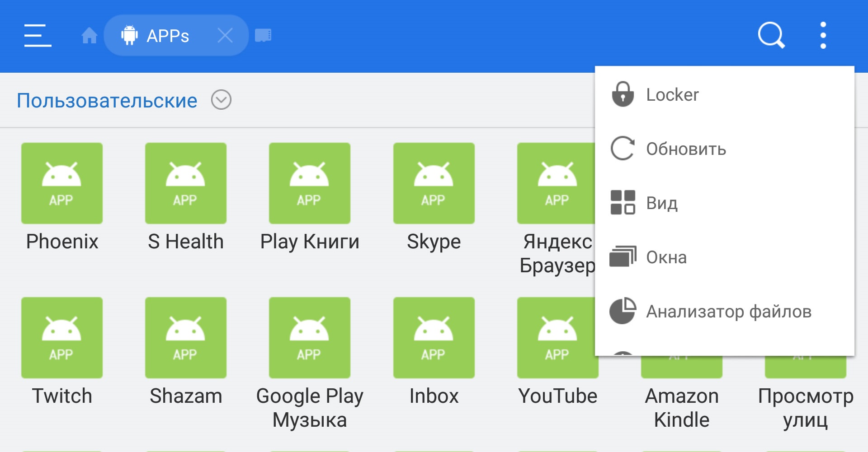Open the Inbox app icon
The width and height of the screenshot is (868, 452).
(x=434, y=338)
